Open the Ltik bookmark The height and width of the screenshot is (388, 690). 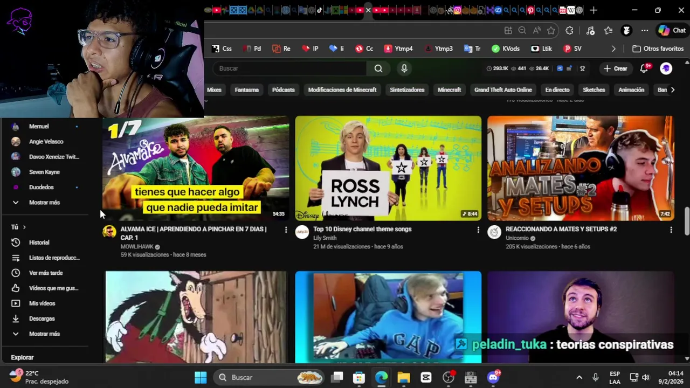pyautogui.click(x=542, y=48)
